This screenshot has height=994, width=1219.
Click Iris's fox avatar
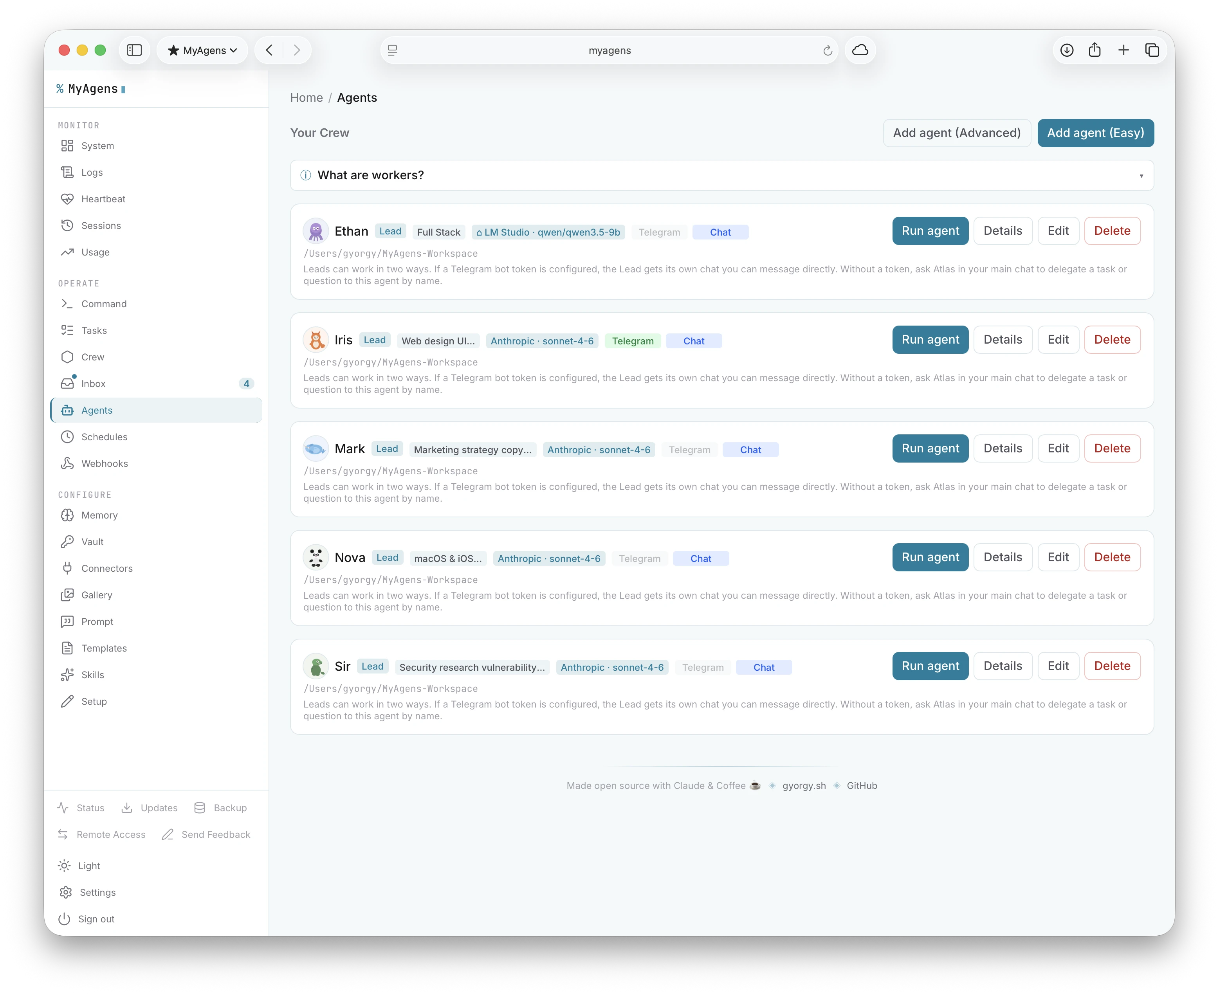(316, 340)
